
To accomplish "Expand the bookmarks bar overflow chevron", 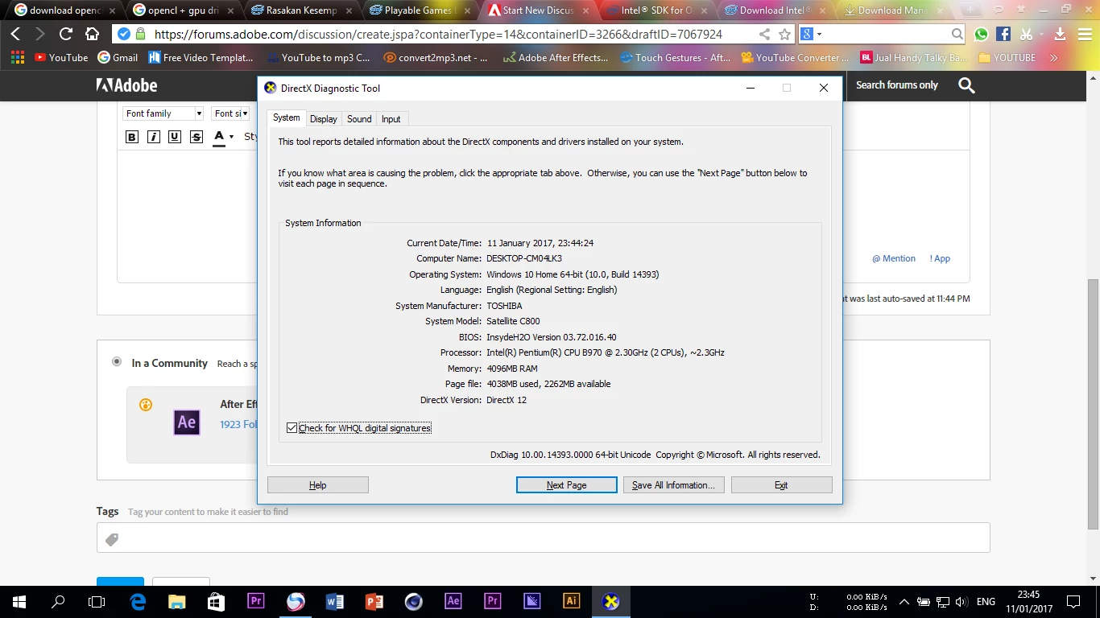I will point(1054,58).
